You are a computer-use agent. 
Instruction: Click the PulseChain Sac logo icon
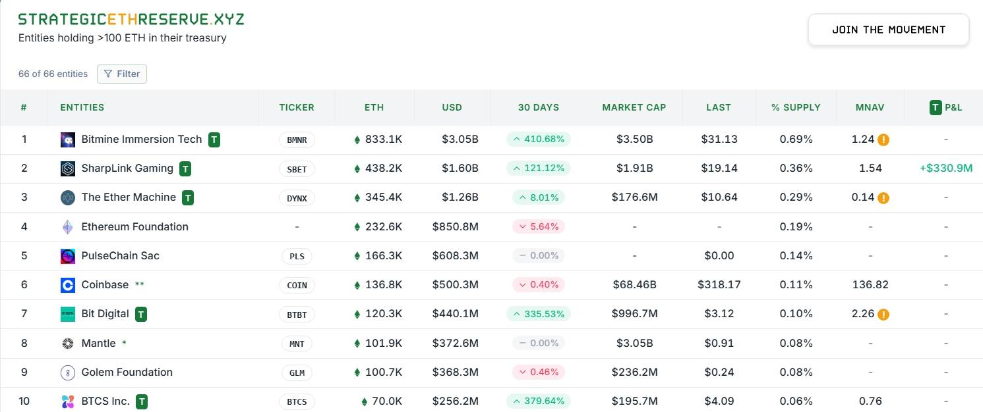click(x=68, y=256)
